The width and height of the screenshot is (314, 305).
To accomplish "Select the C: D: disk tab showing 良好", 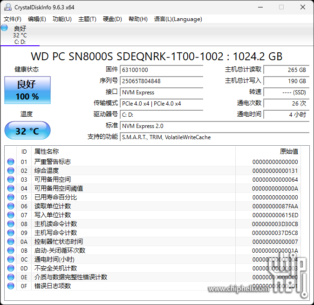I will [20, 35].
